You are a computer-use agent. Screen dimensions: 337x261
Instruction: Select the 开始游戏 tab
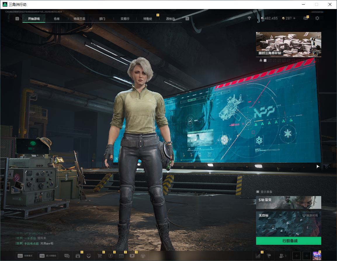[x=34, y=19]
